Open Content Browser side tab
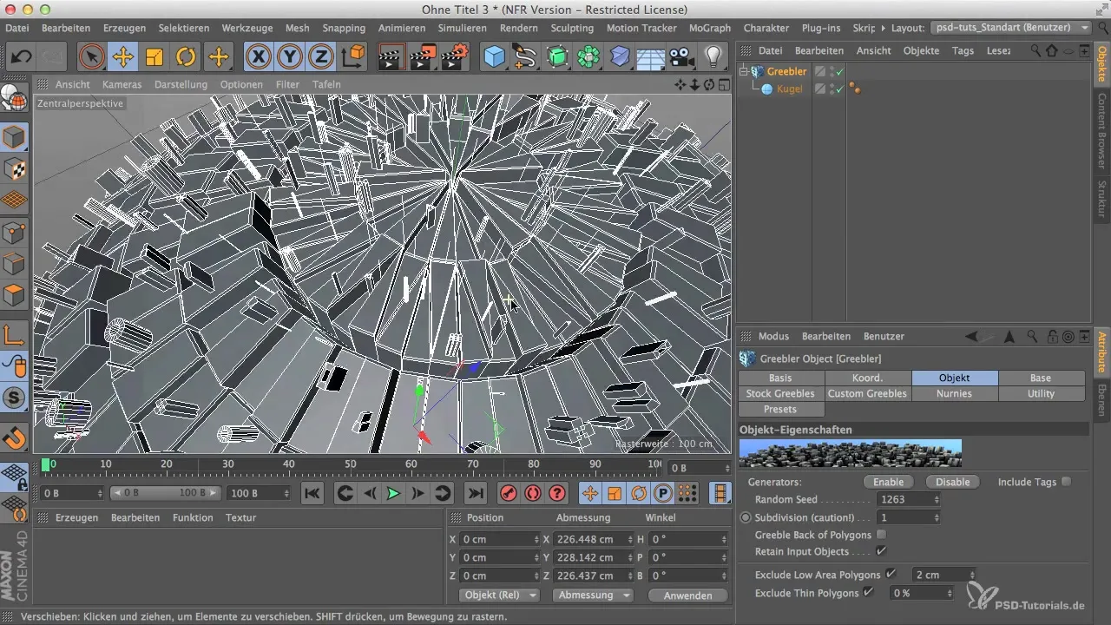 (x=1102, y=130)
